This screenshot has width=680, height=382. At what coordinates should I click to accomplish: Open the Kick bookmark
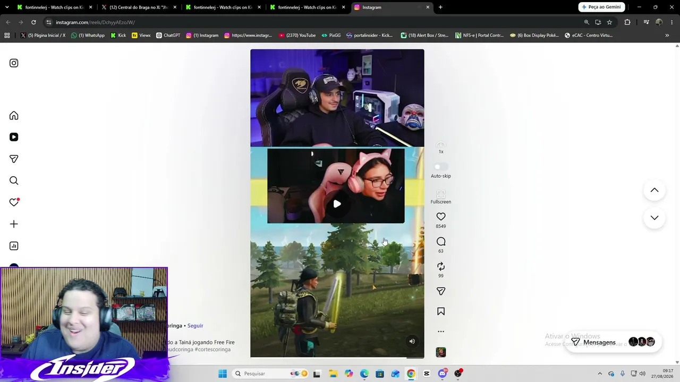tap(118, 36)
